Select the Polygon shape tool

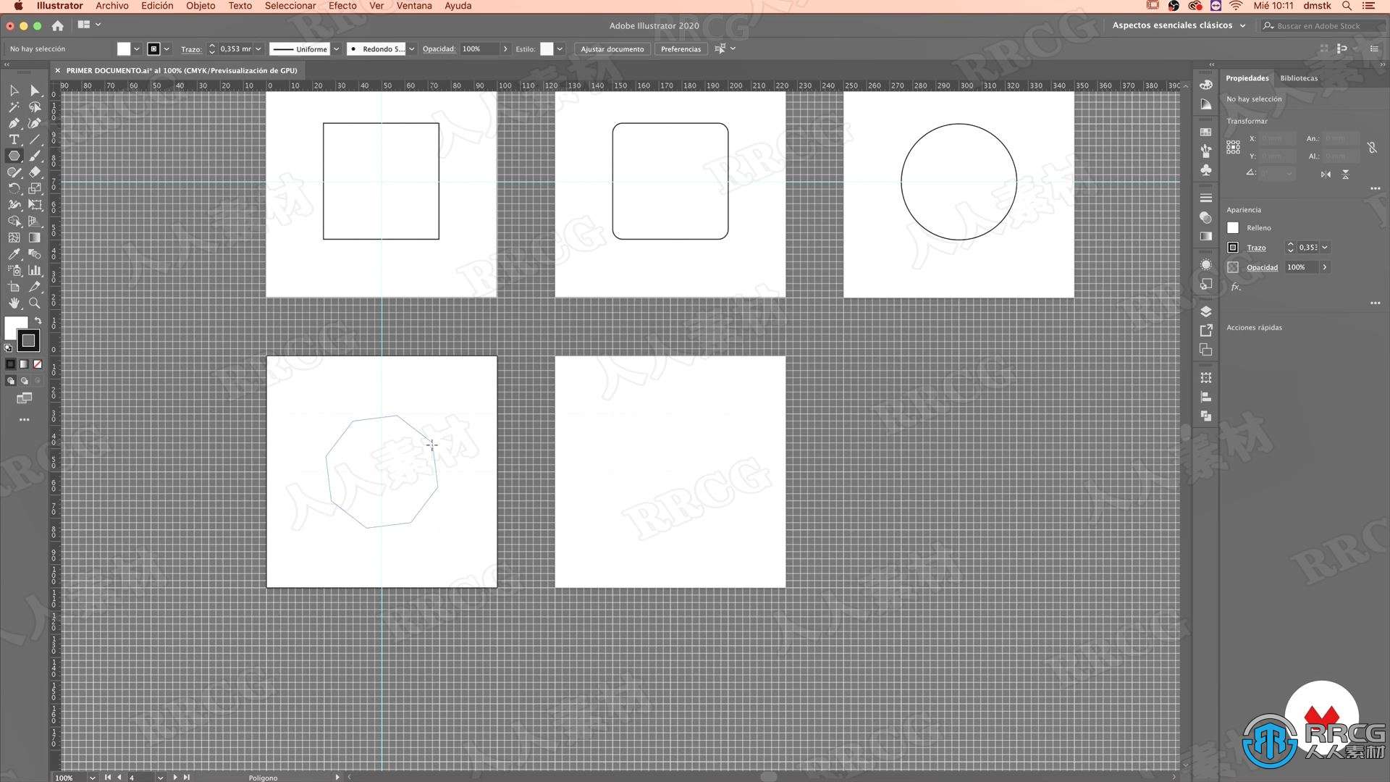click(x=14, y=156)
